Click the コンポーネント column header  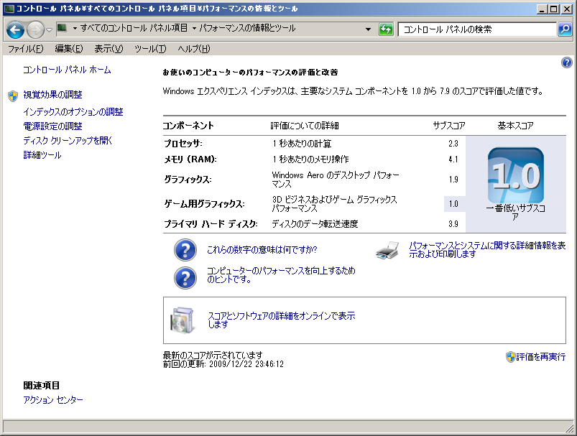pos(188,126)
